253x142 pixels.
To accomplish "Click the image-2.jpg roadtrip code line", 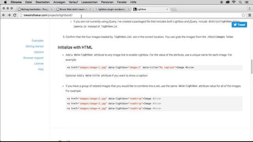I will coord(114,99).
